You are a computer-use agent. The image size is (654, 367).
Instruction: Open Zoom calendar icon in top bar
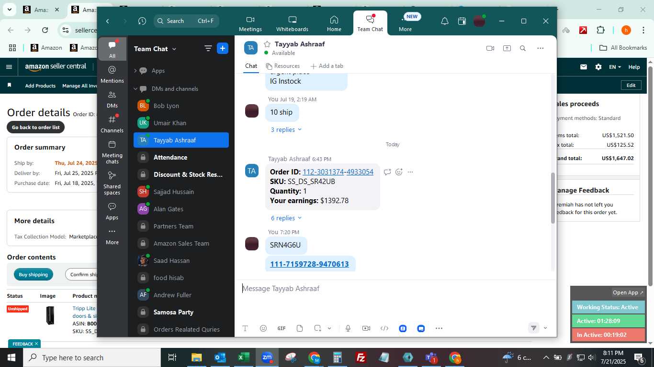point(462,21)
